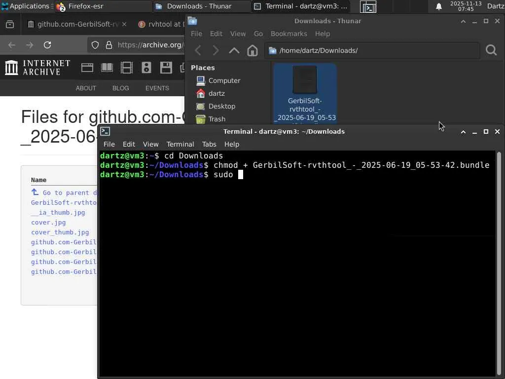The height and width of the screenshot is (379, 505).
Task: Click the Firefox forward arrow
Action: coord(30,45)
